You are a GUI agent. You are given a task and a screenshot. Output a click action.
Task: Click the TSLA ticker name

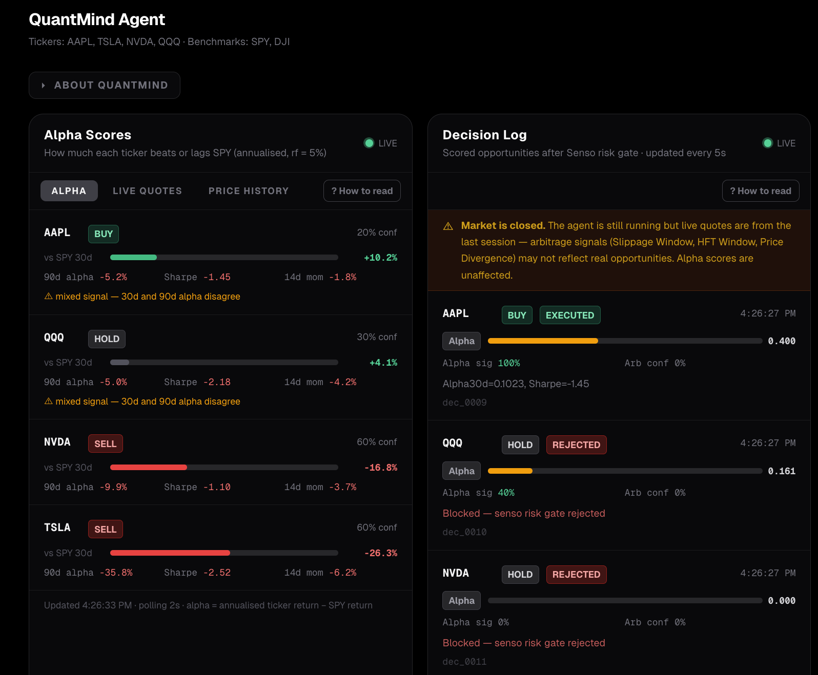[57, 528]
